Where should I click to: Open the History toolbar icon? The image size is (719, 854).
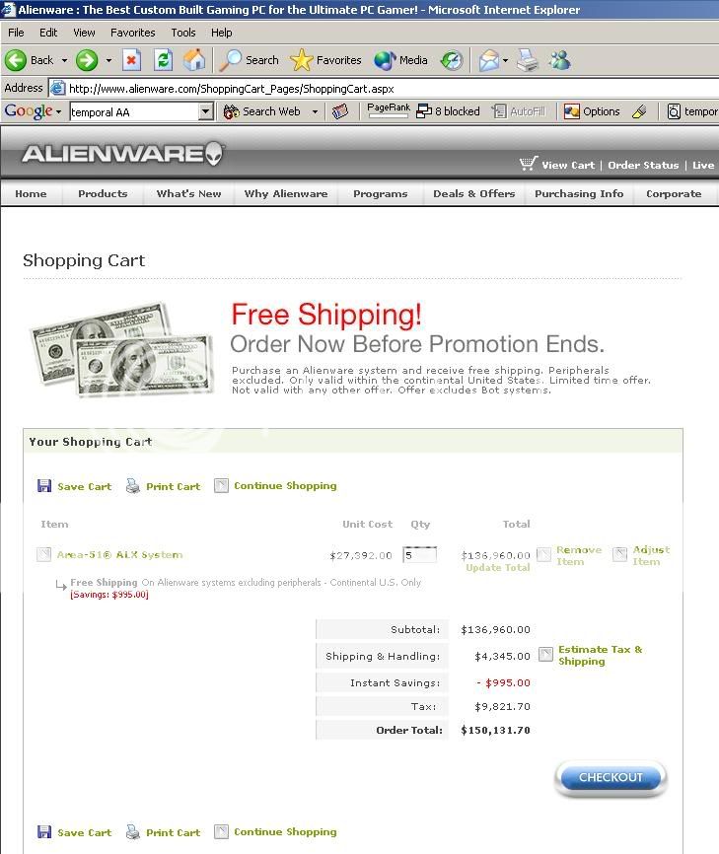point(452,60)
